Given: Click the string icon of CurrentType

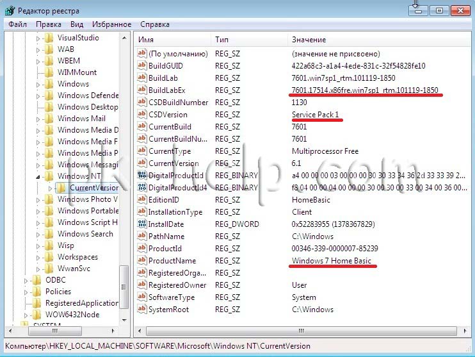Looking at the screenshot, I should tap(141, 151).
